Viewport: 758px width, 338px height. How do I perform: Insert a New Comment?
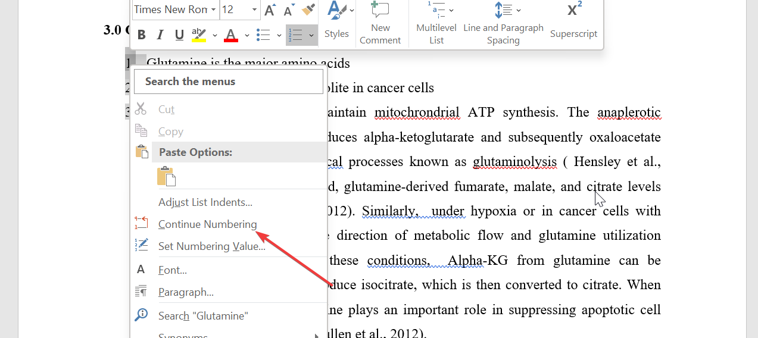[380, 23]
